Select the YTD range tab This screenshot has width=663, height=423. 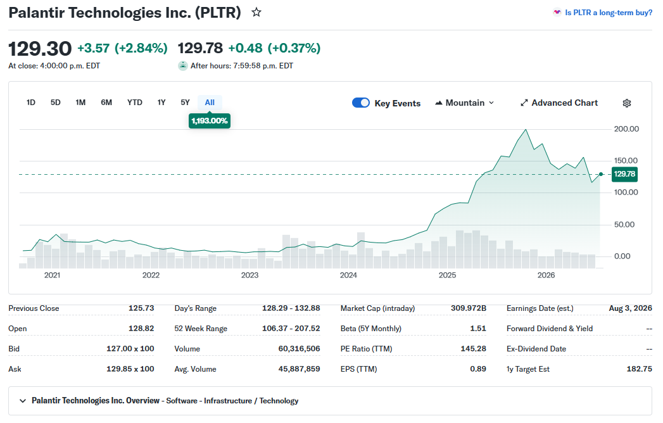pos(135,103)
